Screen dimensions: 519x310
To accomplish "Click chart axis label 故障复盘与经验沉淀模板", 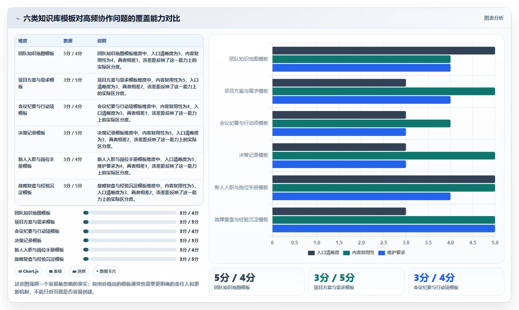I will coord(241,220).
